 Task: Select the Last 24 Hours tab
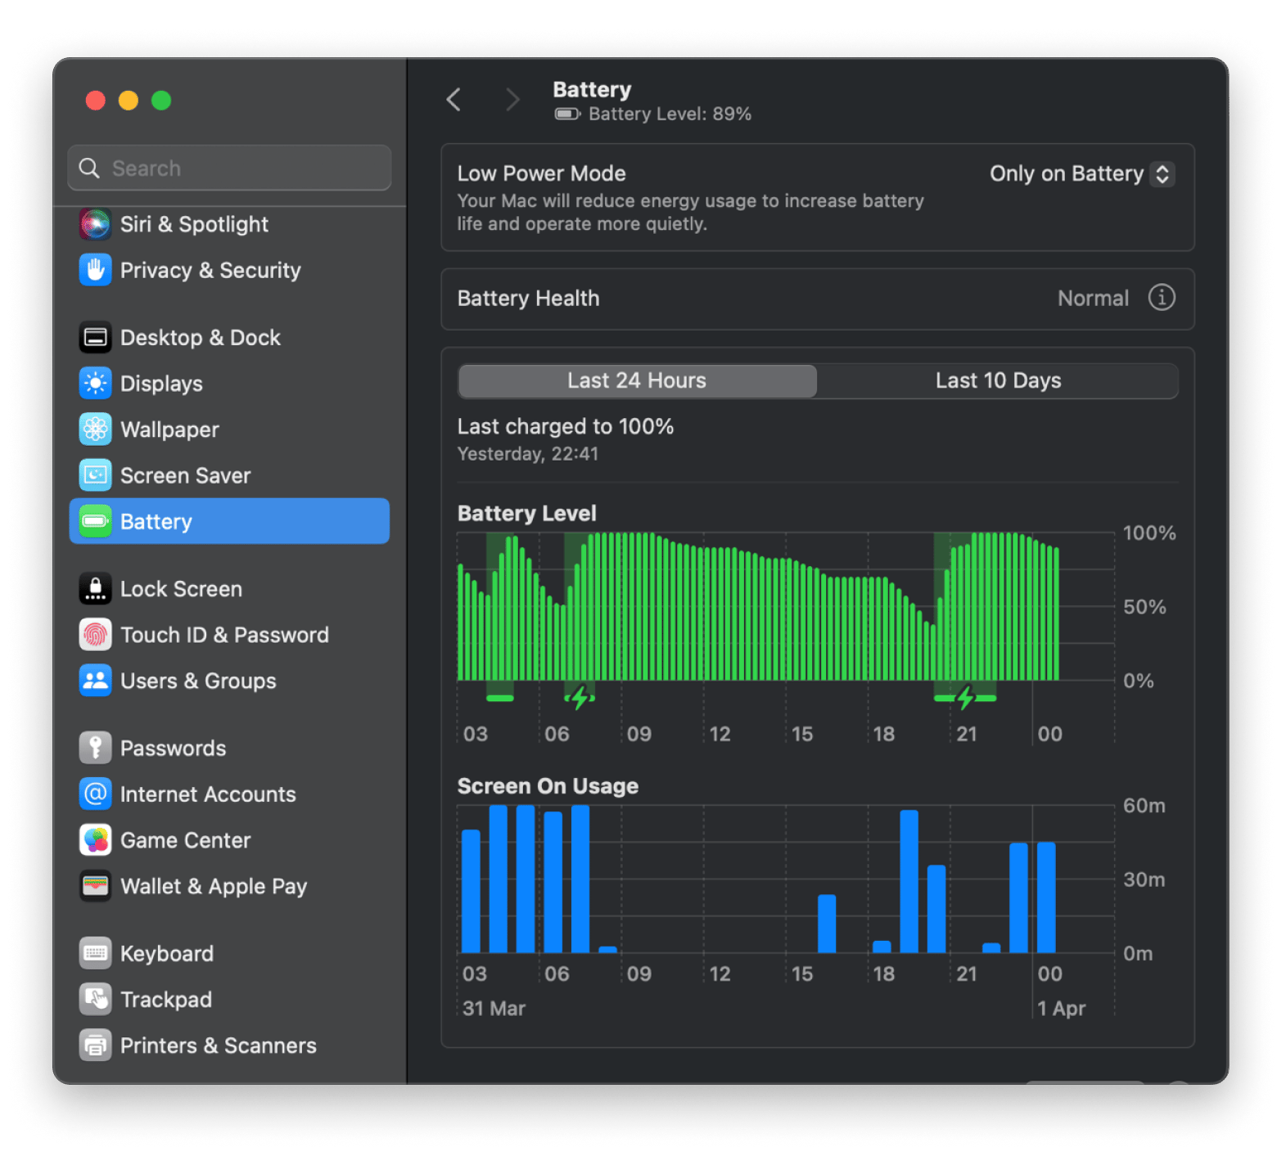(x=637, y=380)
